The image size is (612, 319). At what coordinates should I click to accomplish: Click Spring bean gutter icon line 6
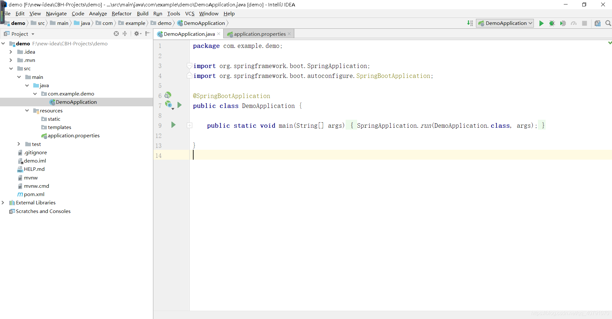(x=168, y=95)
